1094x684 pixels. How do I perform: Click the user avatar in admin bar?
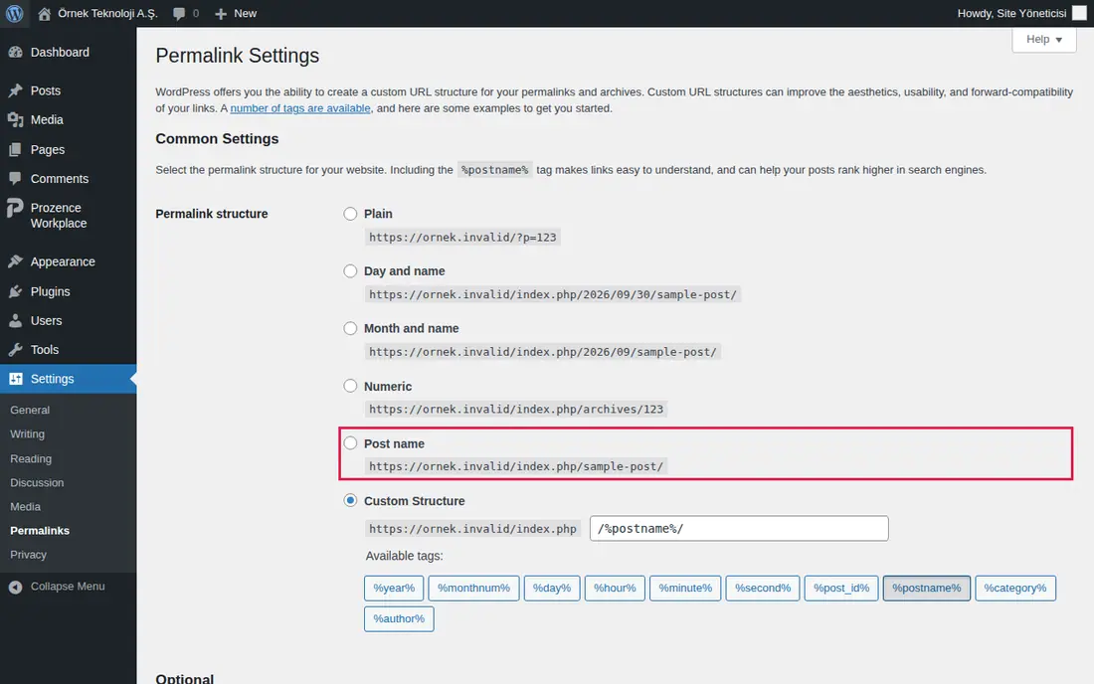coord(1079,13)
